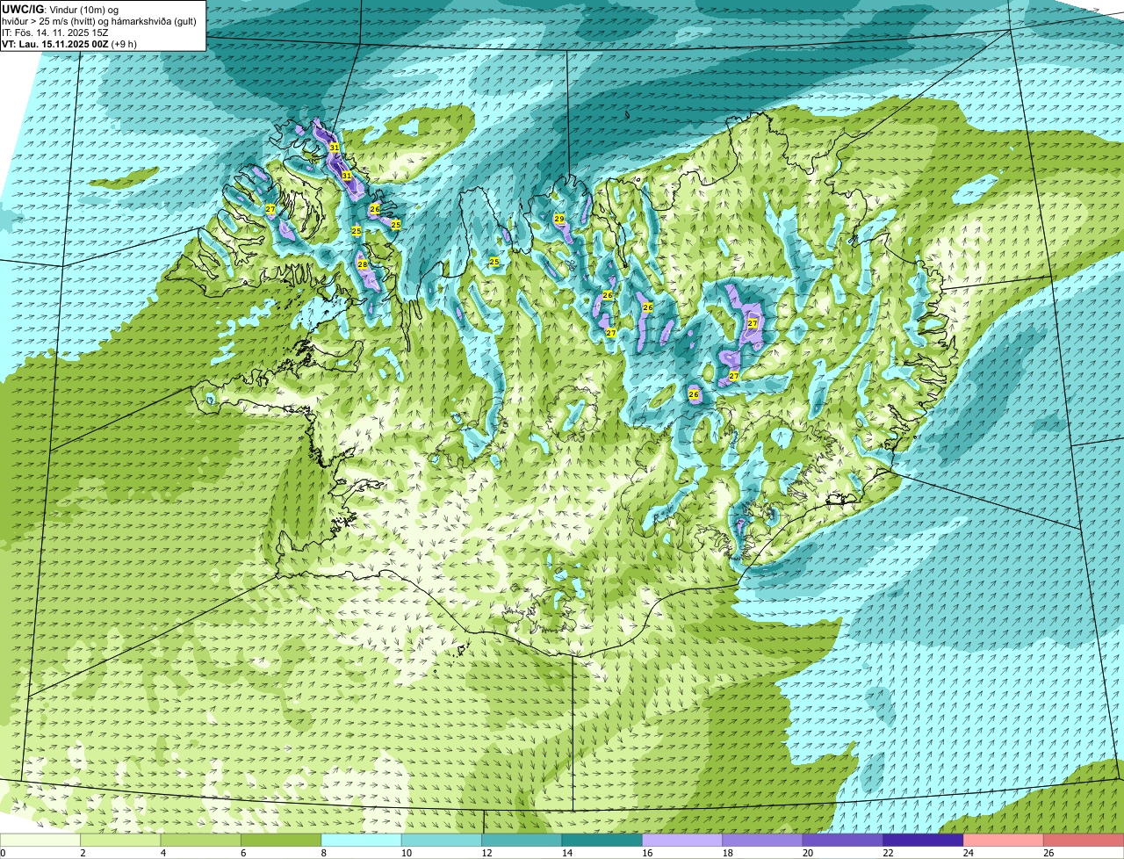Click the above-26 m/s salmon red legend swatch
Screen dimensions: 1124x859
pyautogui.click(x=1084, y=841)
